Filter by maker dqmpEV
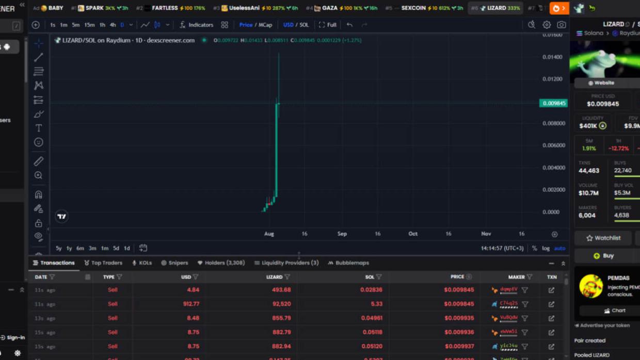The width and height of the screenshot is (640, 360). [525, 290]
